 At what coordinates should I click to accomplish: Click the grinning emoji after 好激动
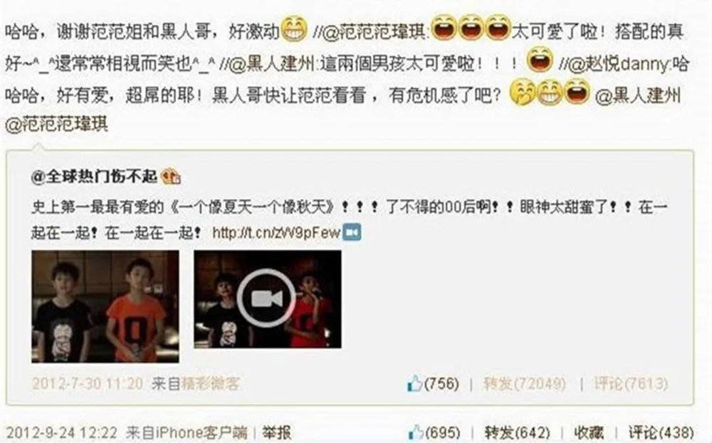coord(294,29)
